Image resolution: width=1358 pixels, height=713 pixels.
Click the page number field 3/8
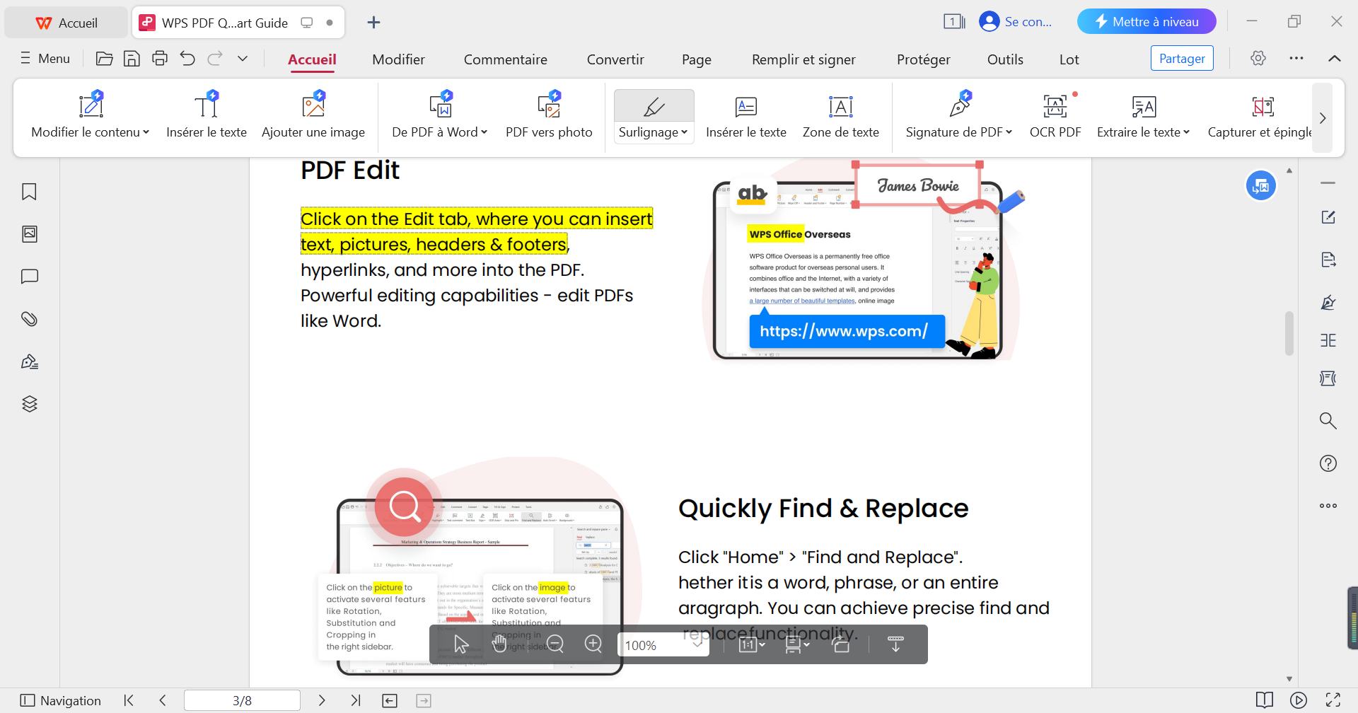point(242,700)
